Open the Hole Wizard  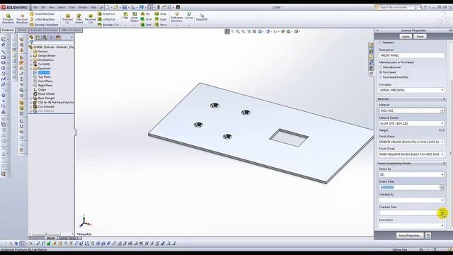pyautogui.click(x=79, y=18)
